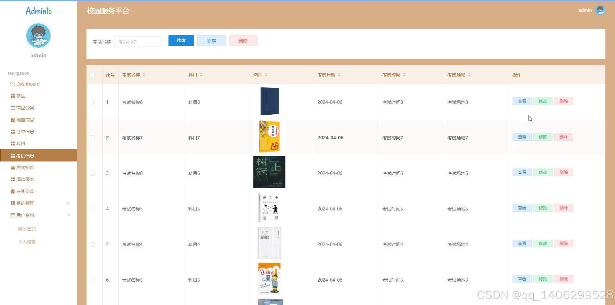The height and width of the screenshot is (305, 615).
Task: Click the large admin profile avatar in sidebar
Action: click(x=38, y=36)
